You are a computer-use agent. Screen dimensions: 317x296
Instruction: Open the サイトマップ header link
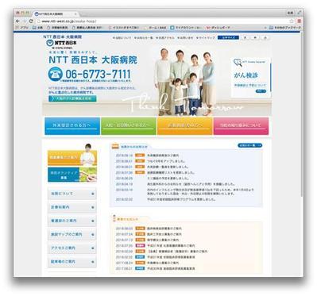pyautogui.click(x=206, y=38)
